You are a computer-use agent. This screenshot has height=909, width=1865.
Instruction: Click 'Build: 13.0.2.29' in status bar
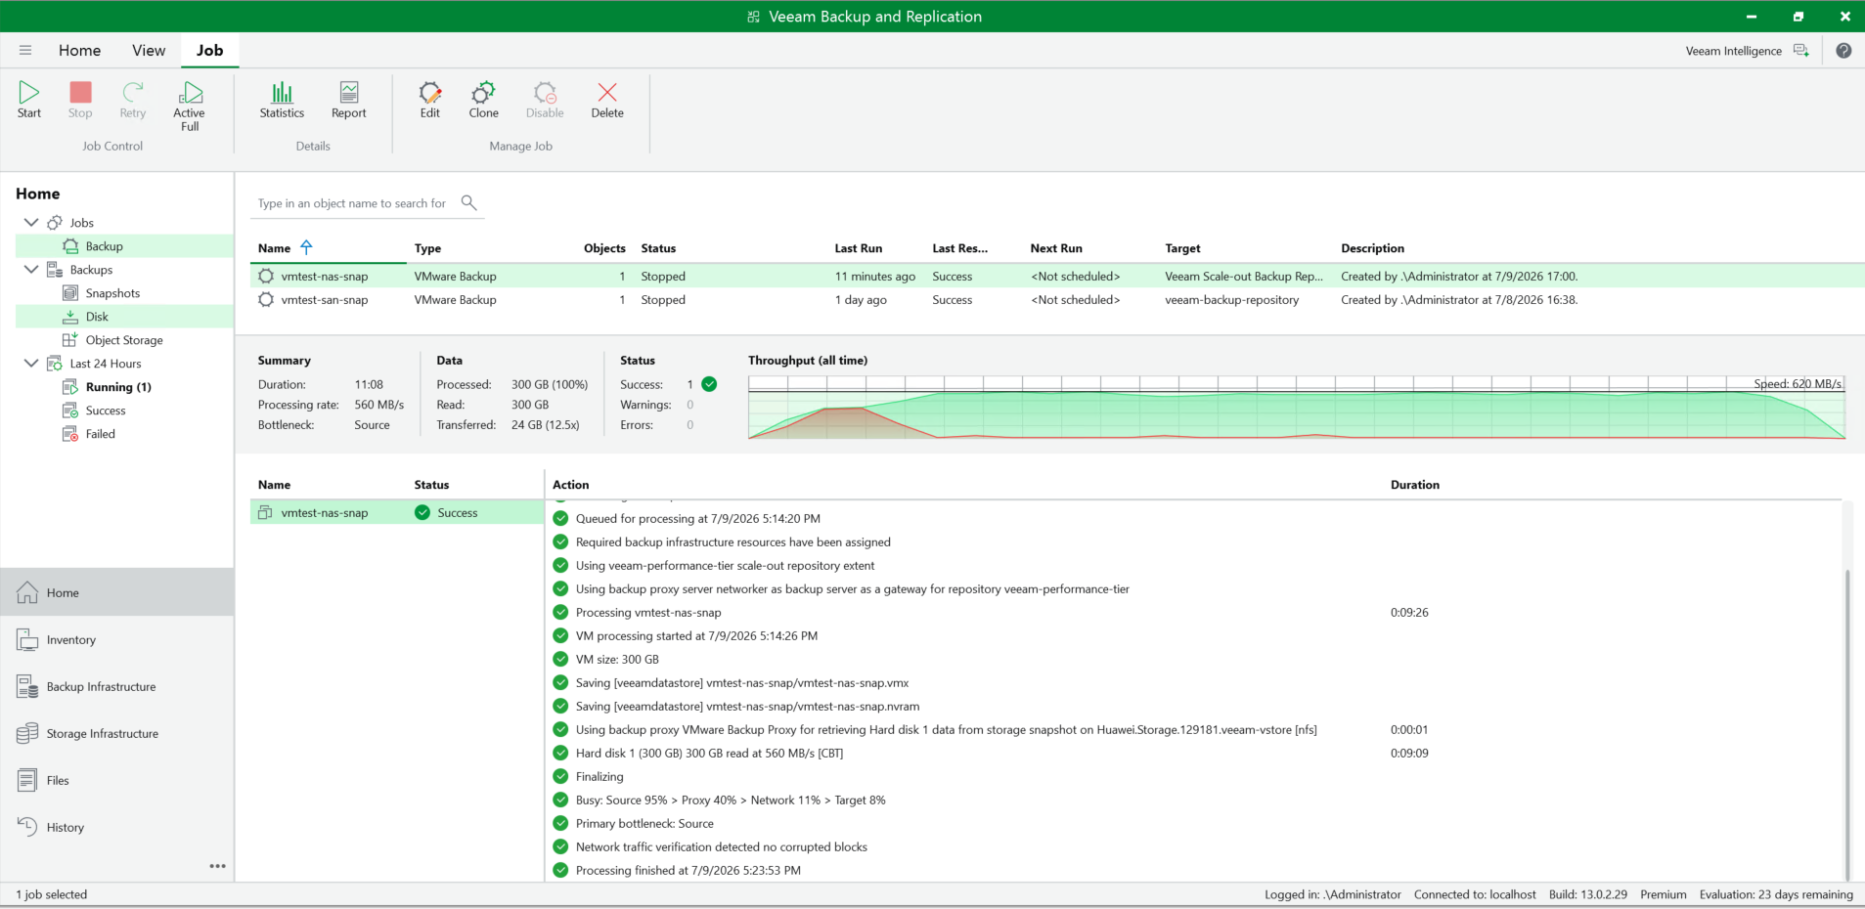[1588, 894]
